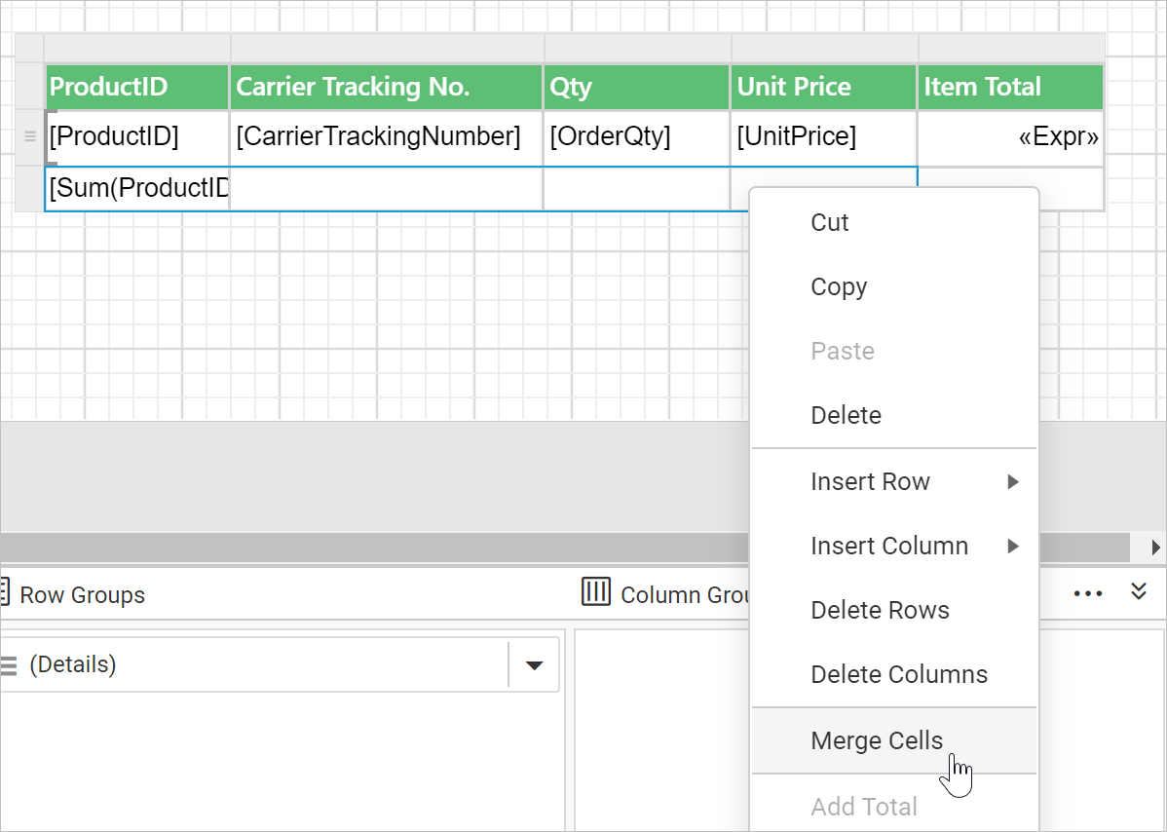Select empty footer cell under Qty
Image resolution: width=1167 pixels, height=832 pixels.
[x=636, y=189]
